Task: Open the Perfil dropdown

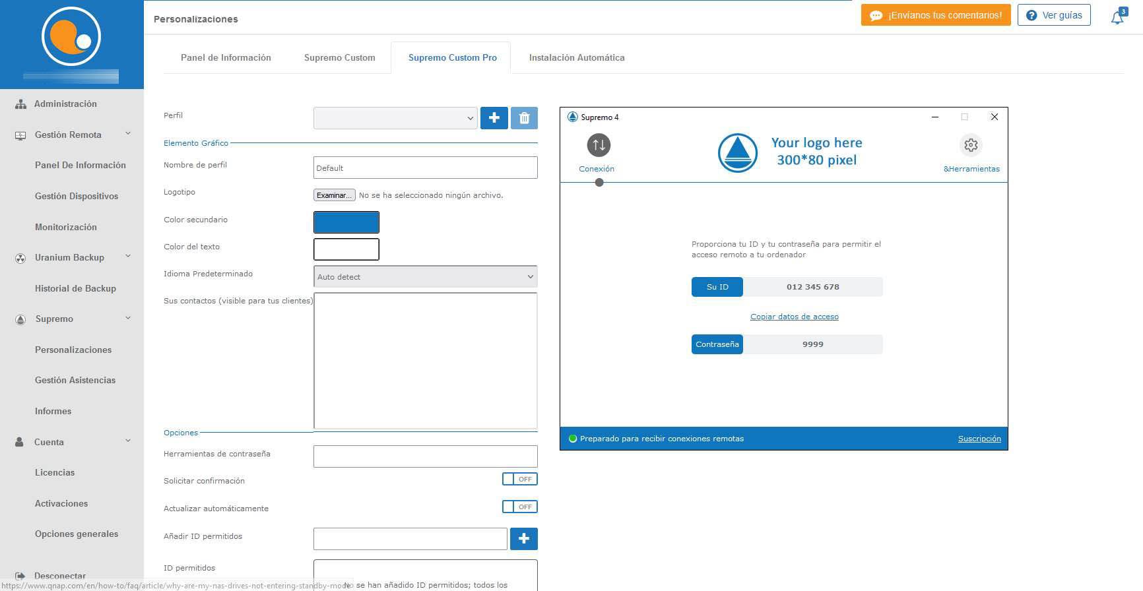Action: coord(395,118)
